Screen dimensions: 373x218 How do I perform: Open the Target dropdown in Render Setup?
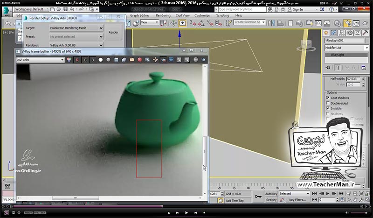[76, 28]
